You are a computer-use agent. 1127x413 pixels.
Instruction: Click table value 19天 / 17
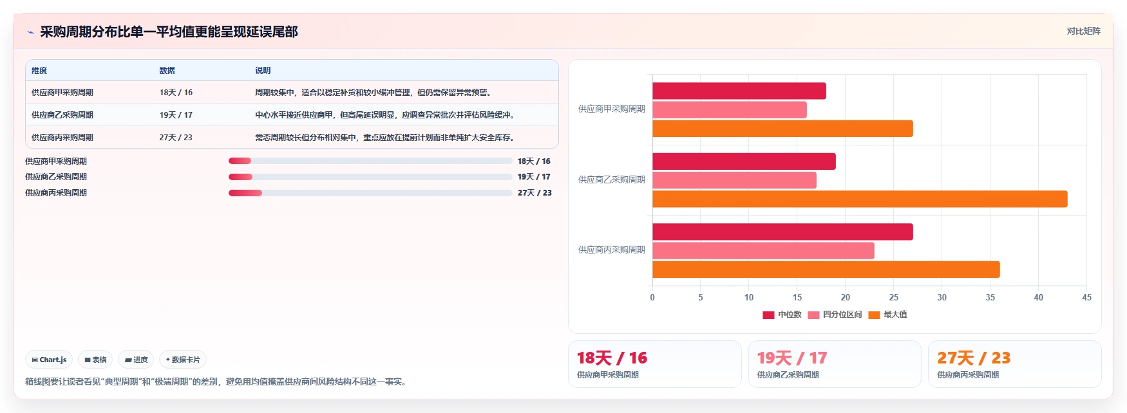point(176,115)
